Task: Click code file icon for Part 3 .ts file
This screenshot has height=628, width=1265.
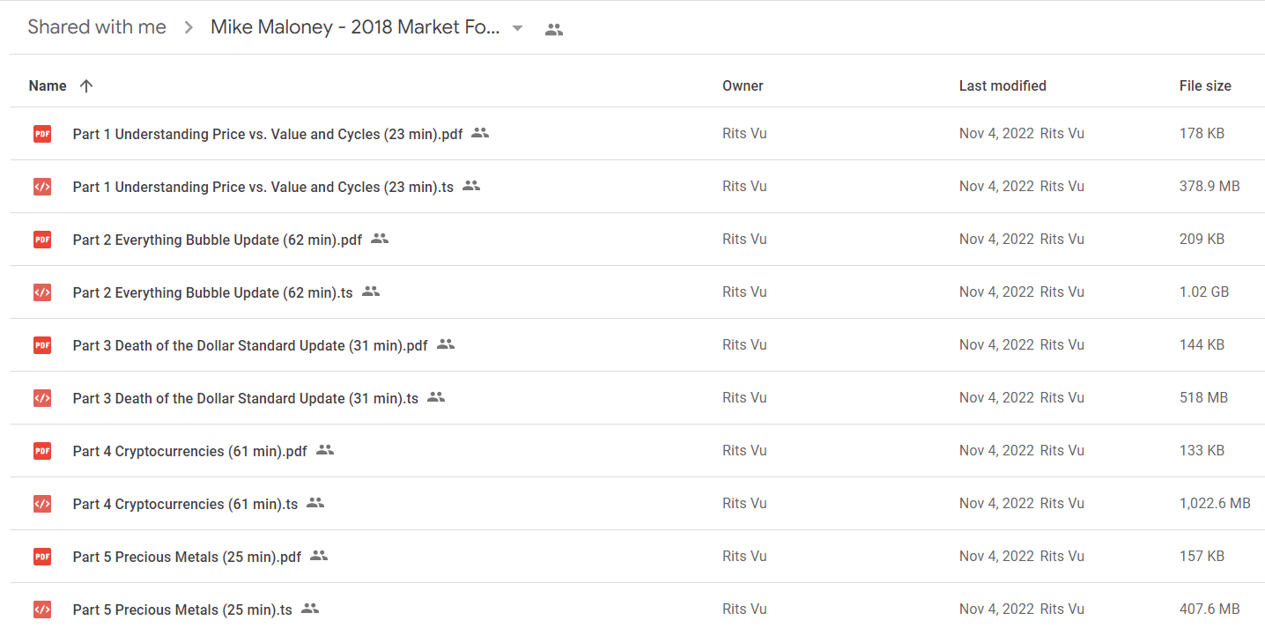Action: click(42, 398)
